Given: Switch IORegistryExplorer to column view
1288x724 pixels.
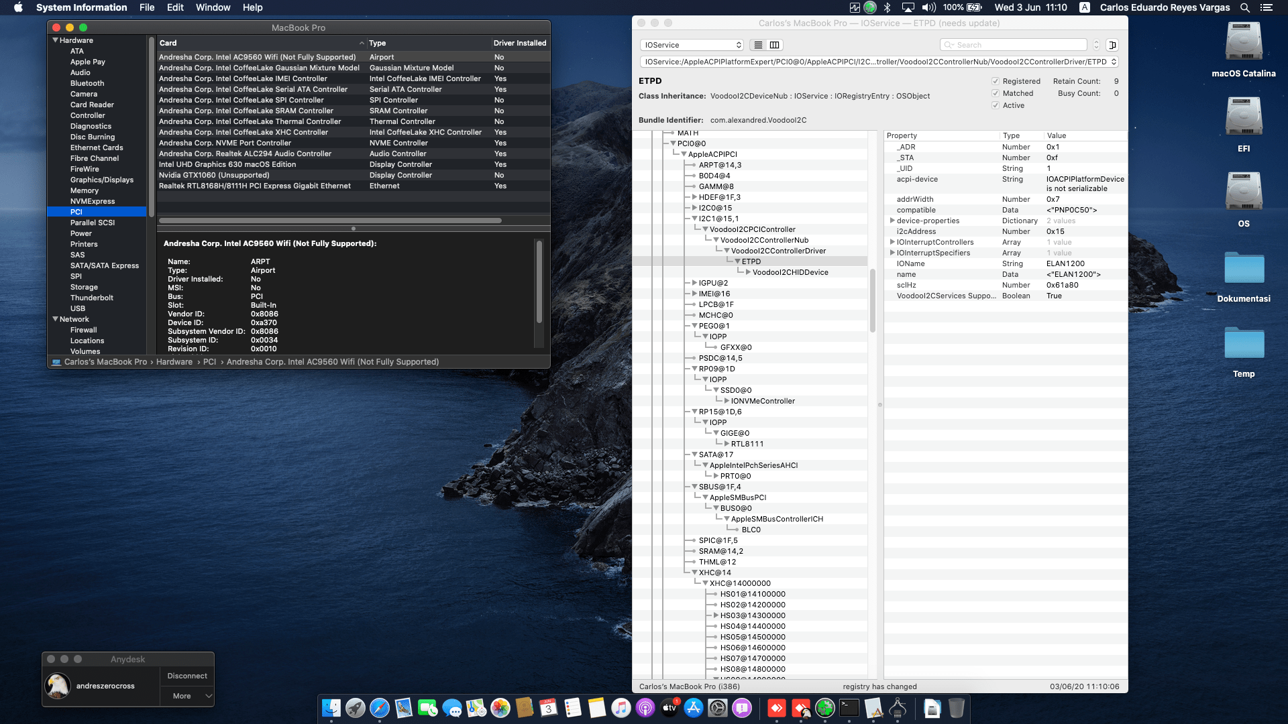Looking at the screenshot, I should click(774, 45).
